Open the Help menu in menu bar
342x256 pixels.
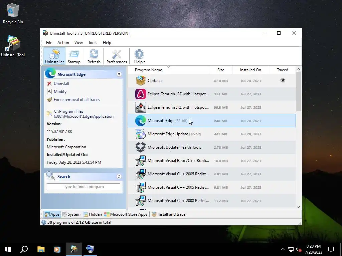(107, 43)
